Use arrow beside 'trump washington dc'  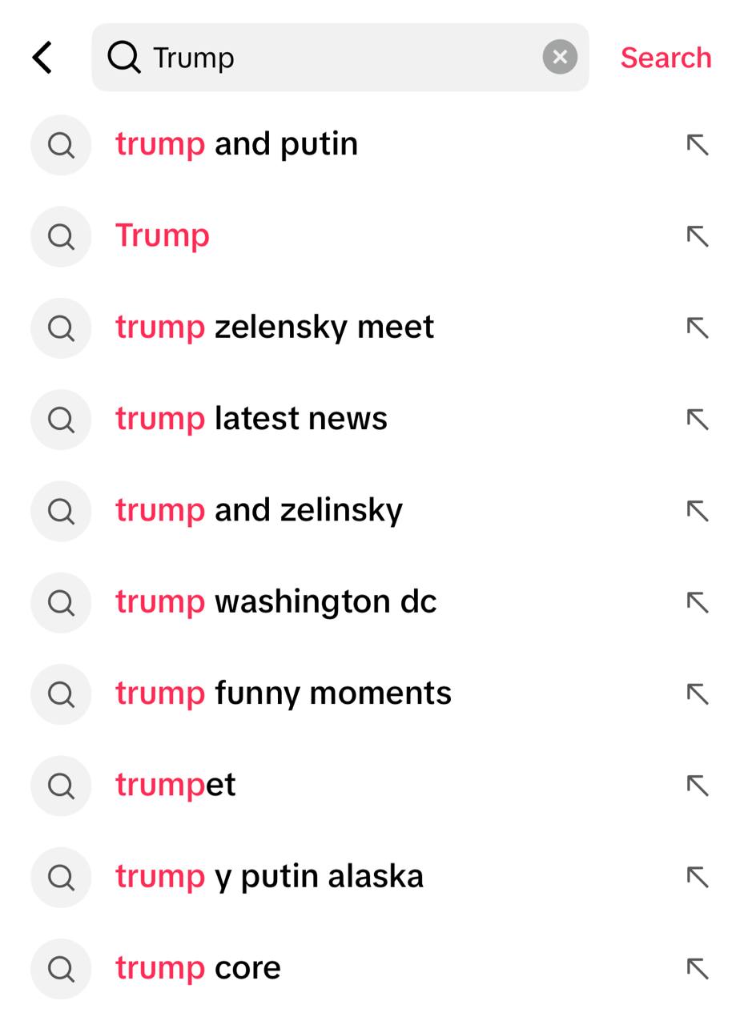(698, 603)
